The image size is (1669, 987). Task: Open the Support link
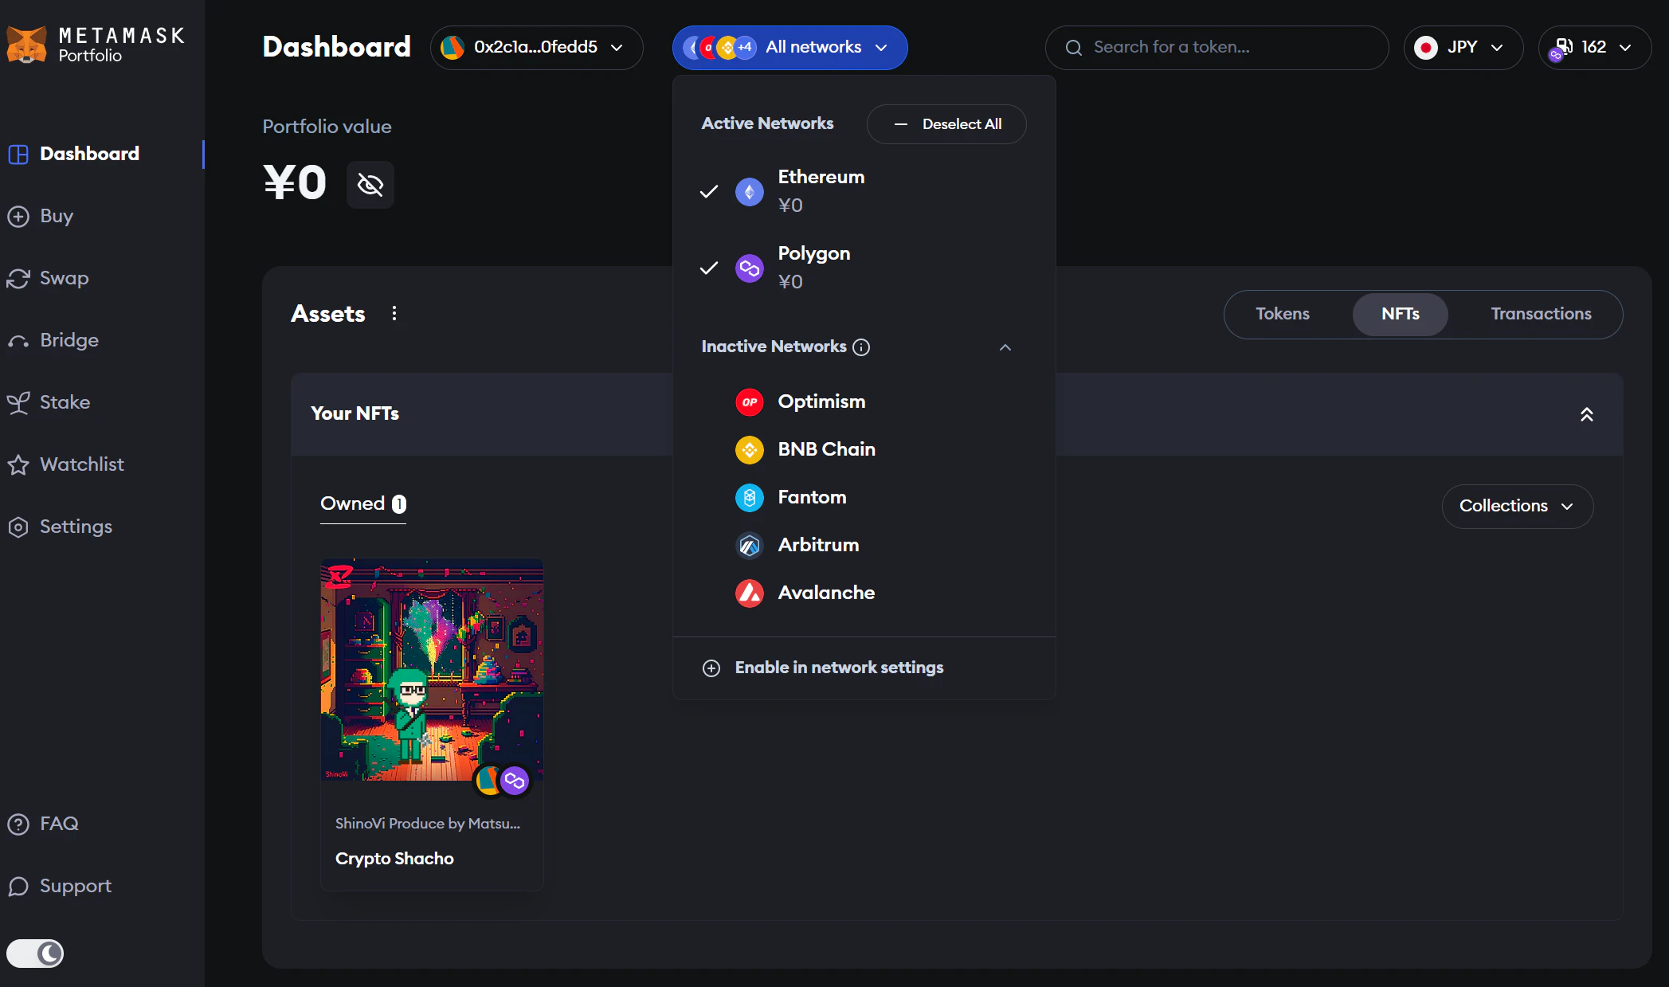(76, 886)
